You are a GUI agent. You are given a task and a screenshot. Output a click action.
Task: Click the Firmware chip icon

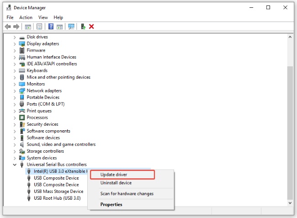tap(22, 50)
